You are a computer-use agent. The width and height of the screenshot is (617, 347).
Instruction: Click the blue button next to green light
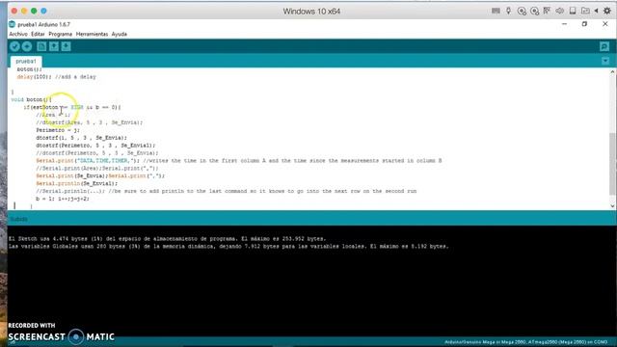tap(43, 11)
